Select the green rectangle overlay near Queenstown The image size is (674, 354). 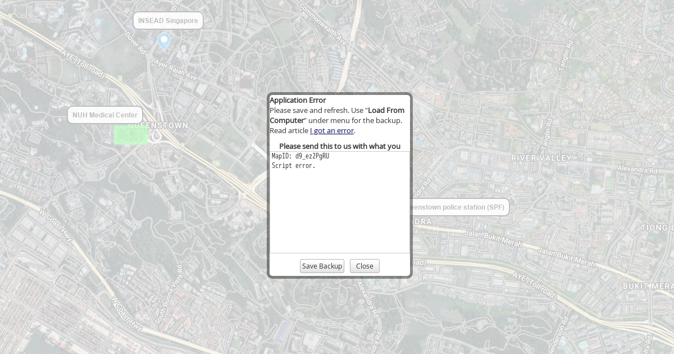(x=131, y=135)
